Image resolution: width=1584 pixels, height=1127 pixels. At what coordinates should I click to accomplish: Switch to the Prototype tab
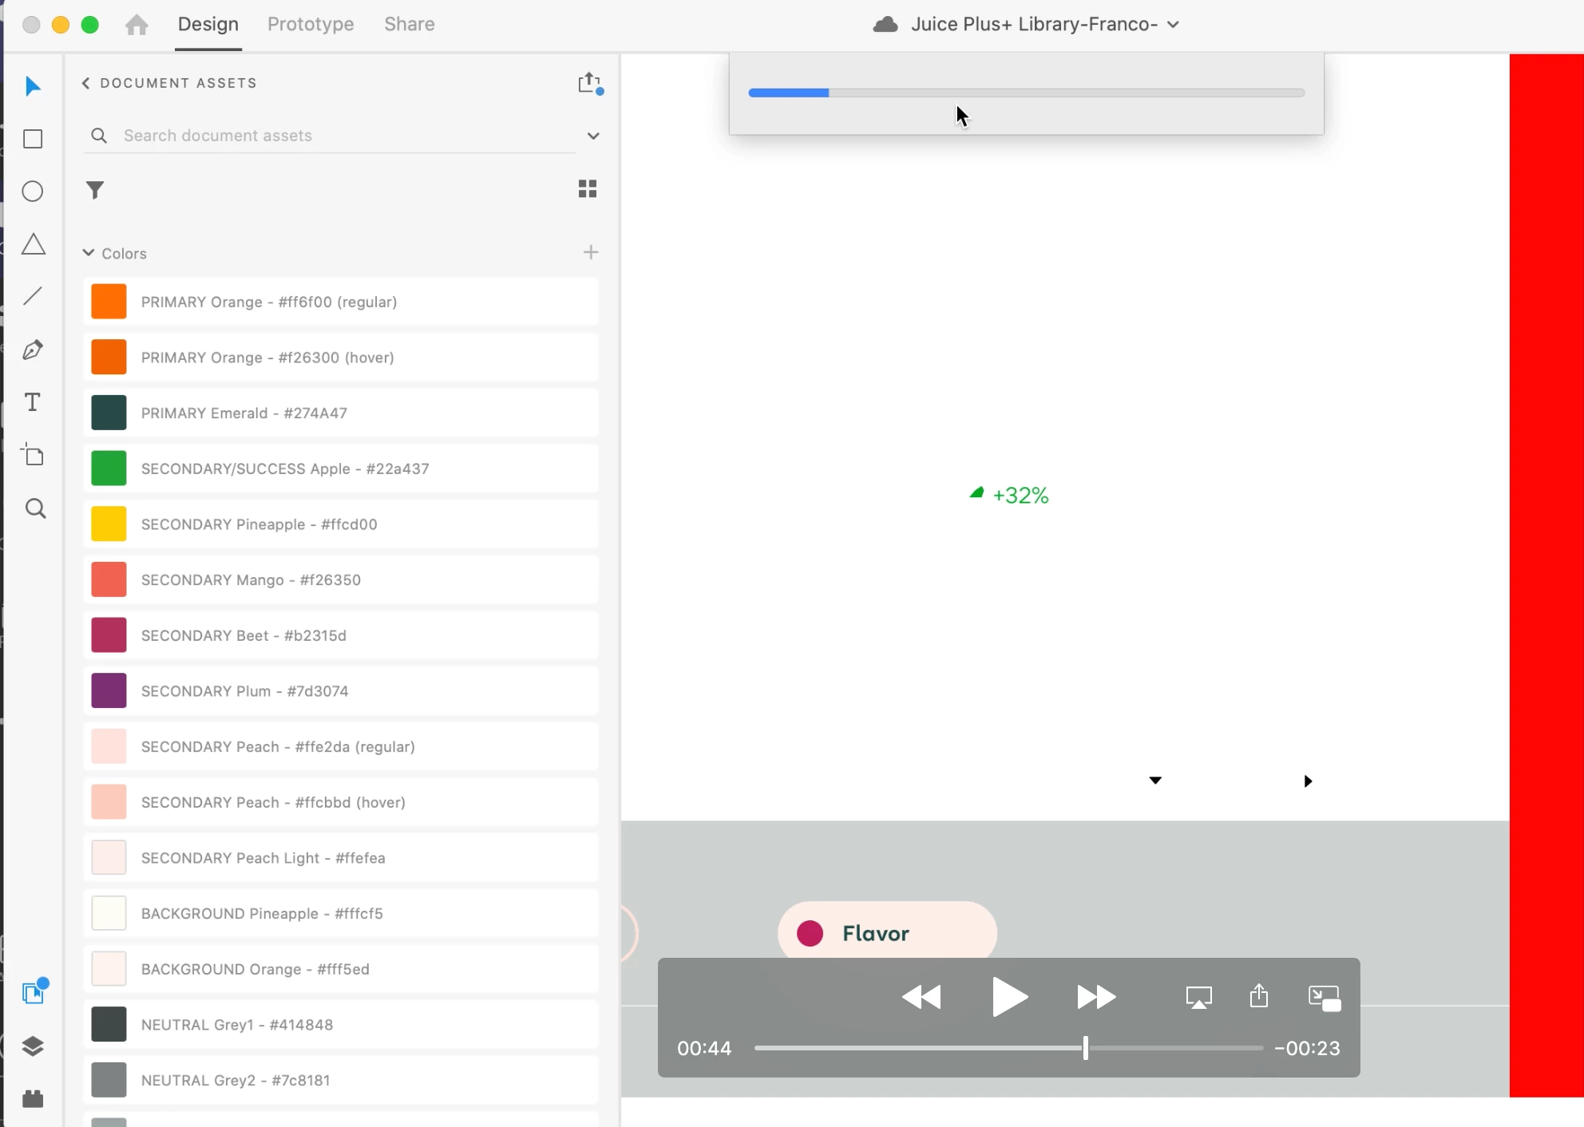pos(311,25)
